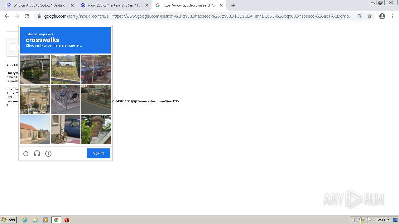The height and width of the screenshot is (224, 399).
Task: Select captcha tile with road and fence
Action: (x=96, y=100)
